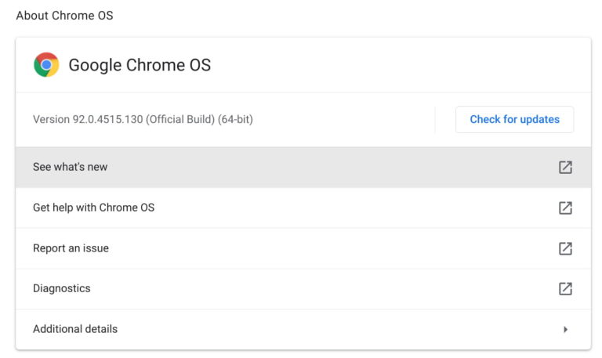Click the divider beside Check for updates
The image size is (602, 358).
[435, 120]
